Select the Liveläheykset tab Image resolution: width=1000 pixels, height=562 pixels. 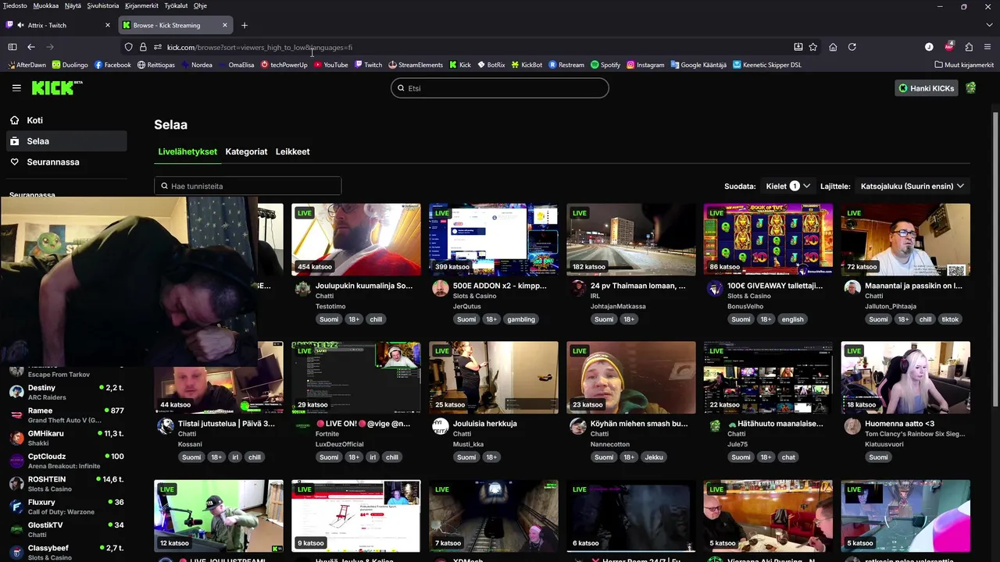187,151
